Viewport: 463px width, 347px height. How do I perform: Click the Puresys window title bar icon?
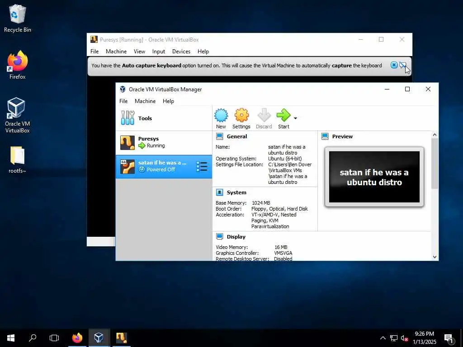tap(94, 40)
